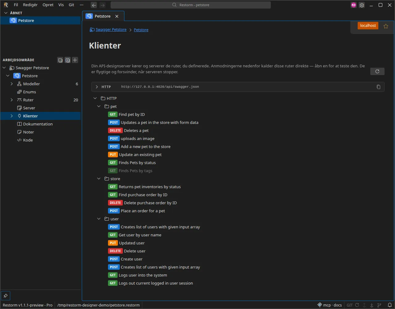Screen dimensions: 395x309
Task: Open the overflow menu with three dots
Action: (81, 5)
